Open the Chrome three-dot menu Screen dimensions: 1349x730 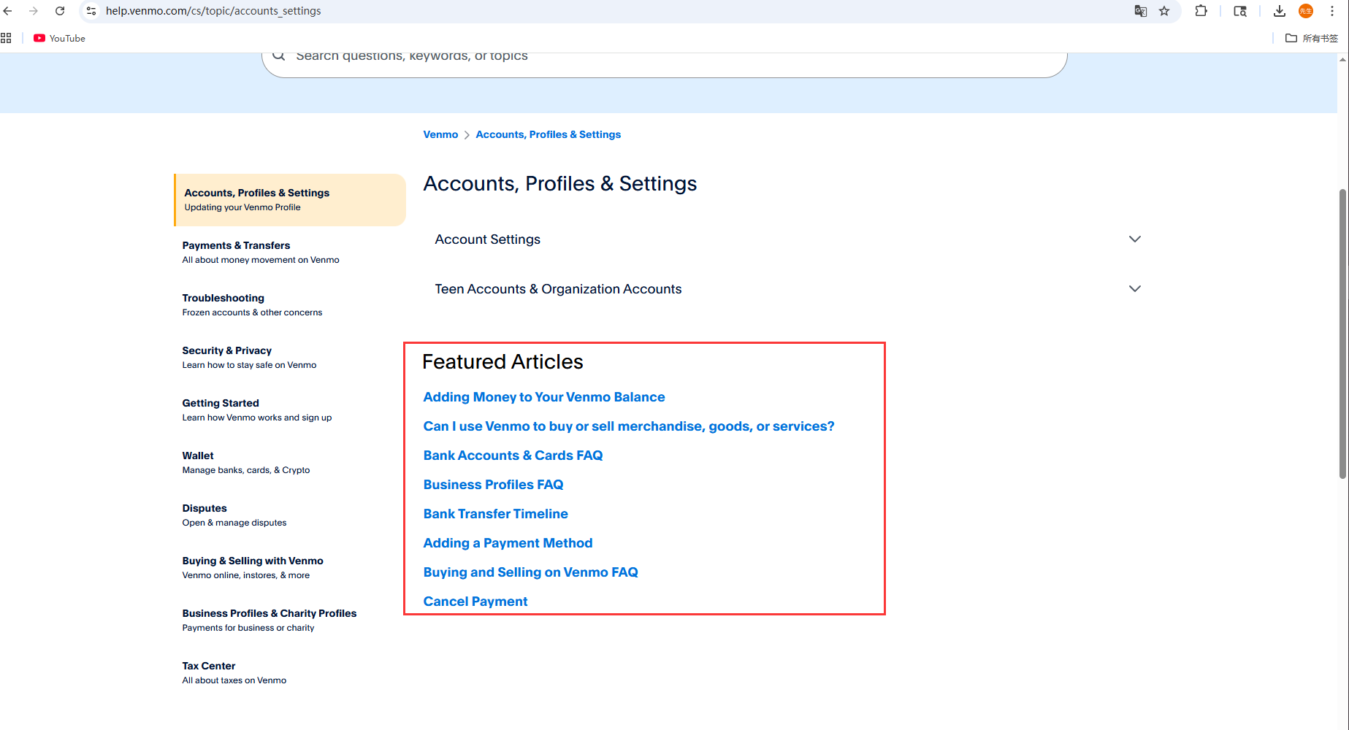pyautogui.click(x=1332, y=11)
